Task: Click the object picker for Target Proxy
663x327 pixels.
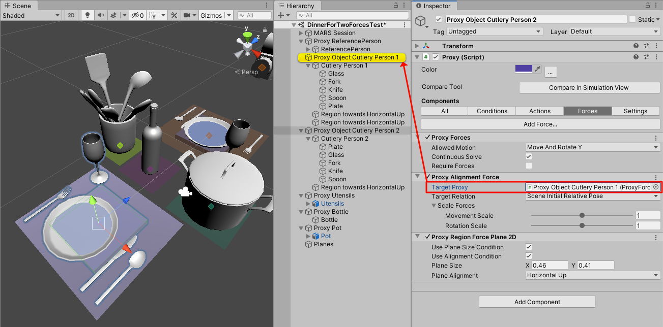Action: tap(656, 187)
